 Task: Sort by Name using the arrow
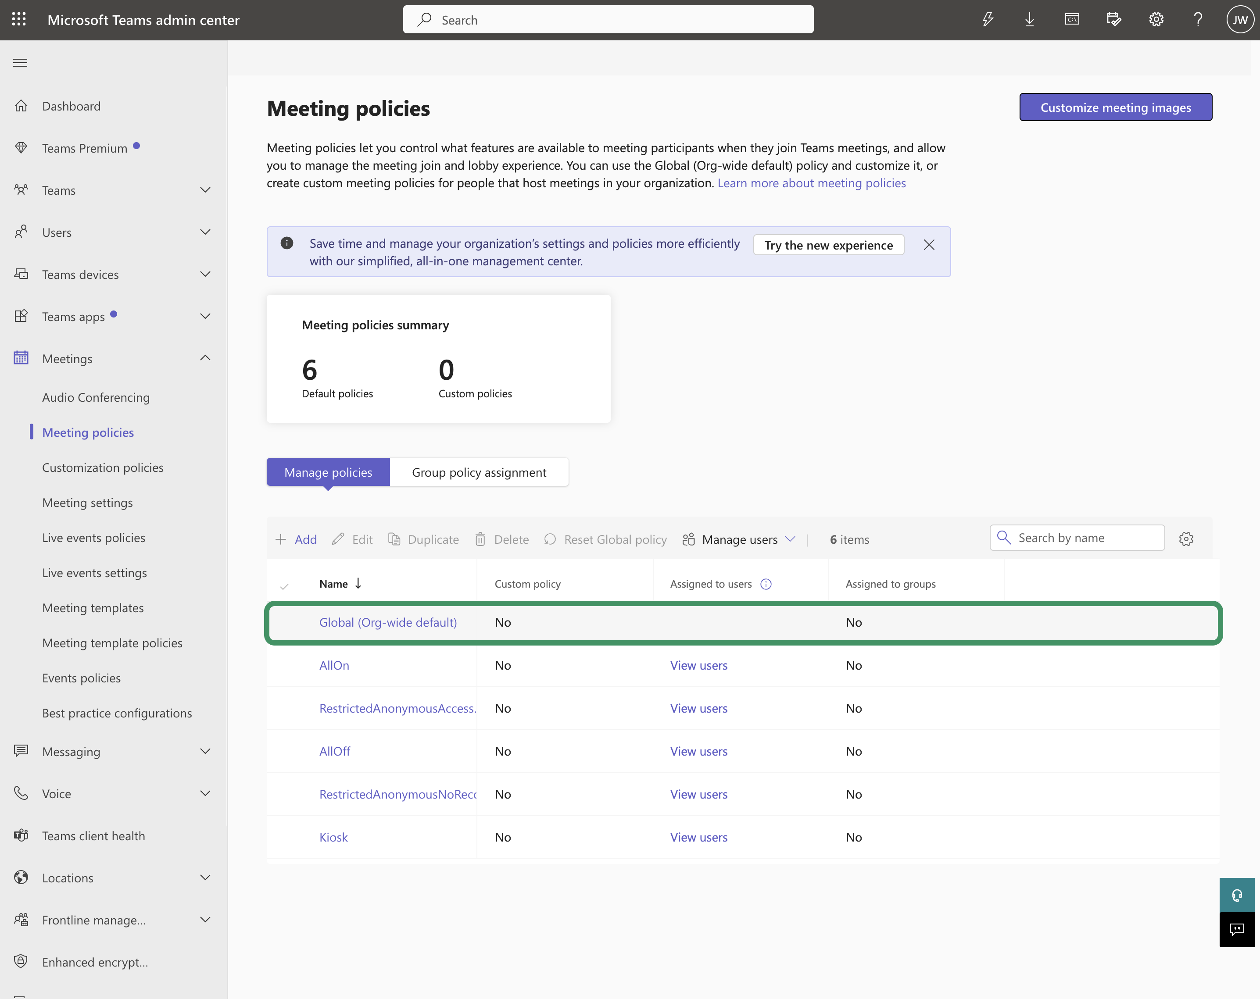358,583
